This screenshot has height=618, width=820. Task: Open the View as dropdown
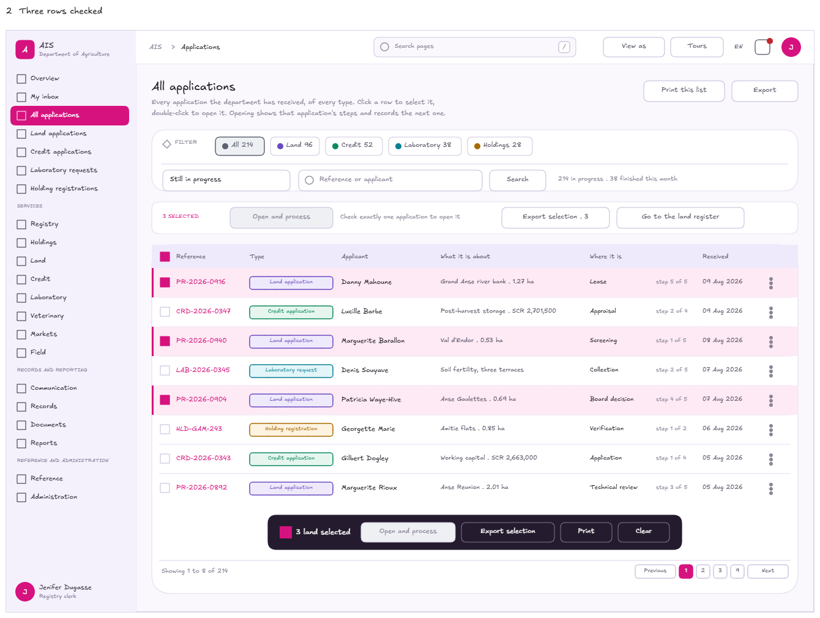click(x=633, y=47)
